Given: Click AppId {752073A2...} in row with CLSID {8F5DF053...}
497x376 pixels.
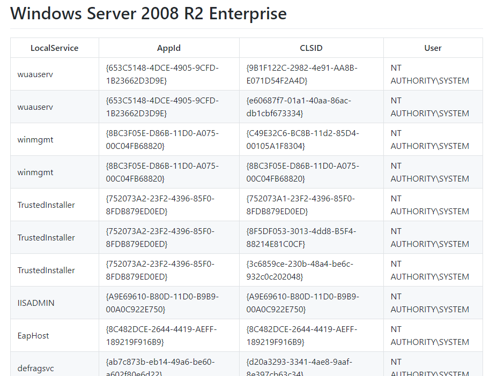Looking at the screenshot, I should tap(160, 238).
